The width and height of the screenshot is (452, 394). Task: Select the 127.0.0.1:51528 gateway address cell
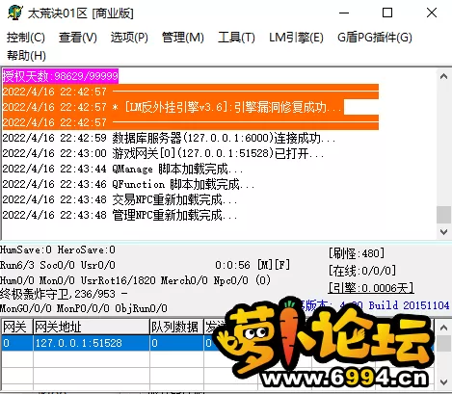[92, 343]
